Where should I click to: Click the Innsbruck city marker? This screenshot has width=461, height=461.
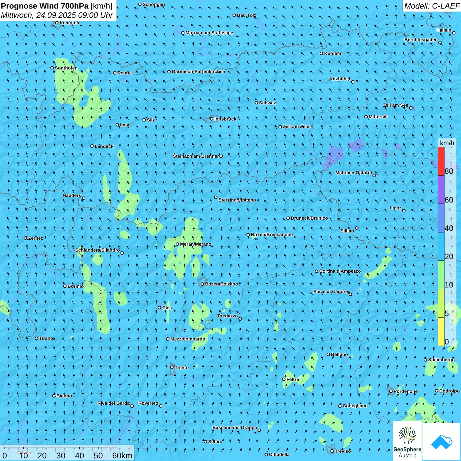212,119
